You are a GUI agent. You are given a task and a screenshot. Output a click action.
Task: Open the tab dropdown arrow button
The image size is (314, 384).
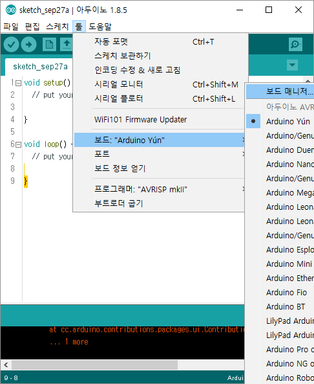292,65
